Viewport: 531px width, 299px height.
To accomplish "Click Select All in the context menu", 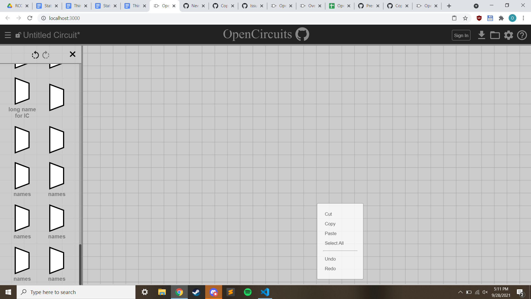I will click(x=334, y=243).
